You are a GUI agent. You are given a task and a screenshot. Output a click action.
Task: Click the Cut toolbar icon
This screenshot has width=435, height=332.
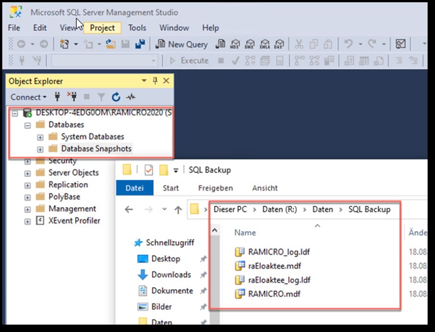(299, 44)
